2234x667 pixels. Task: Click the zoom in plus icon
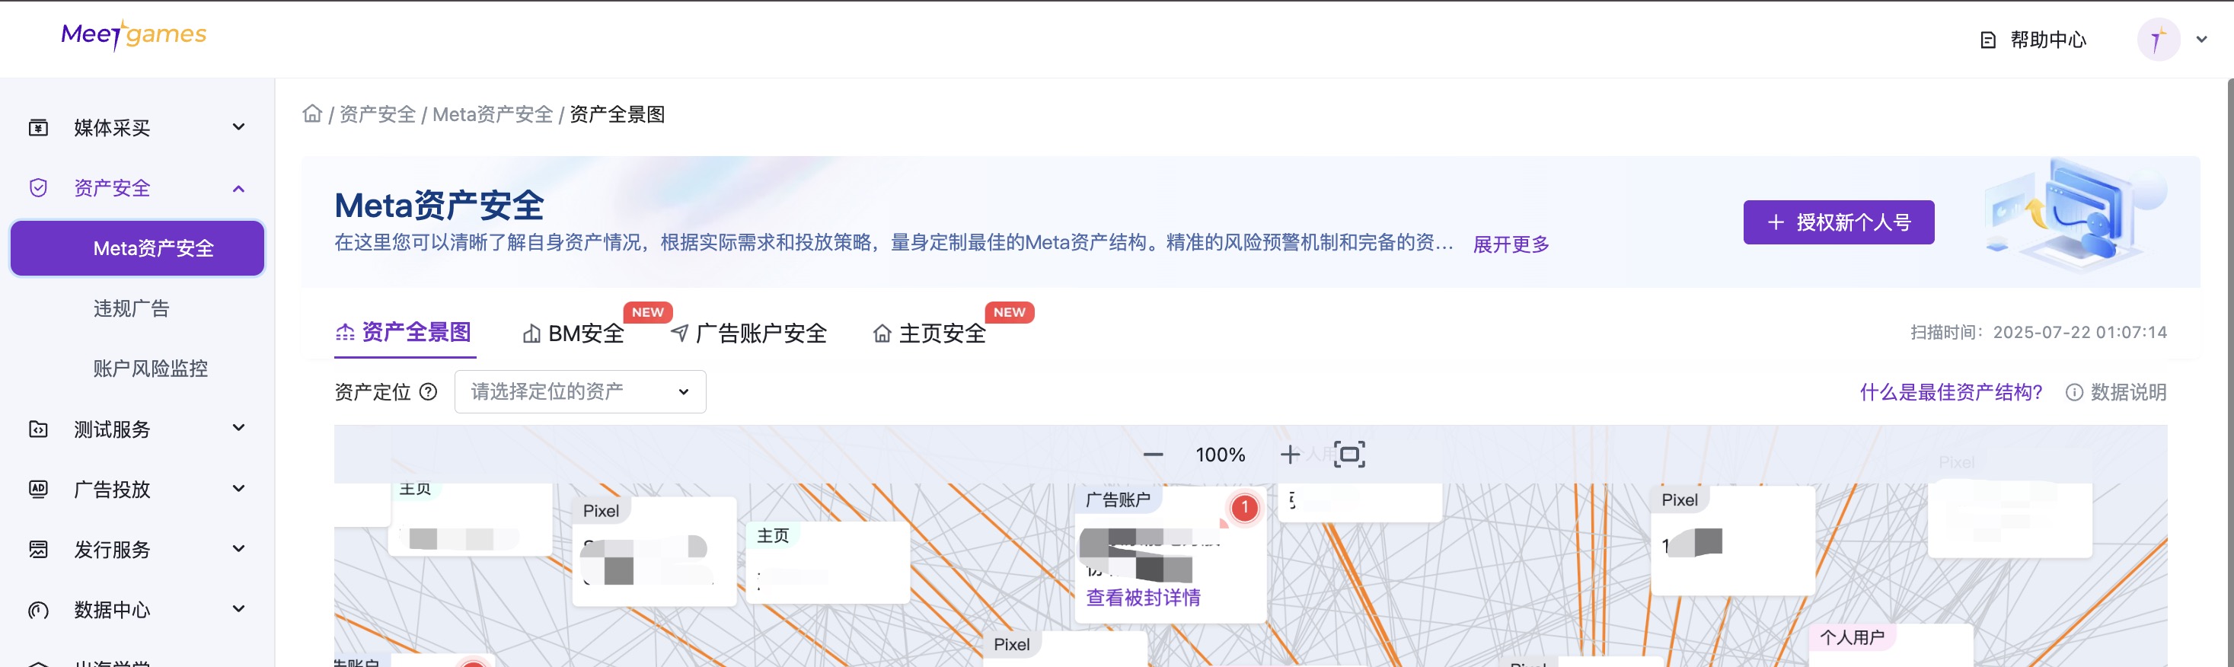(1290, 455)
